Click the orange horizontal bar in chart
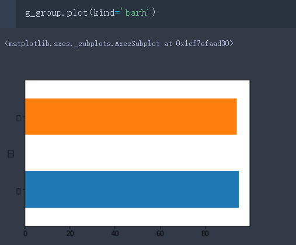296x245 pixels. pyautogui.click(x=131, y=117)
